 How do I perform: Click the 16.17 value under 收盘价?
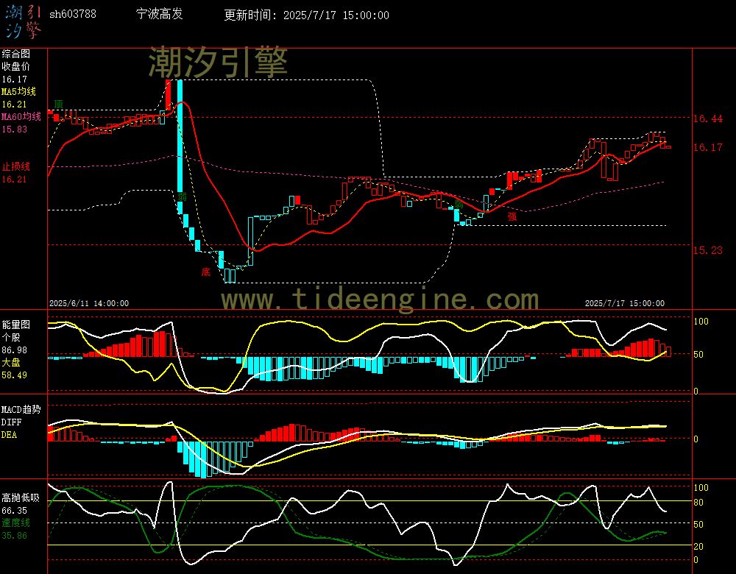click(14, 79)
